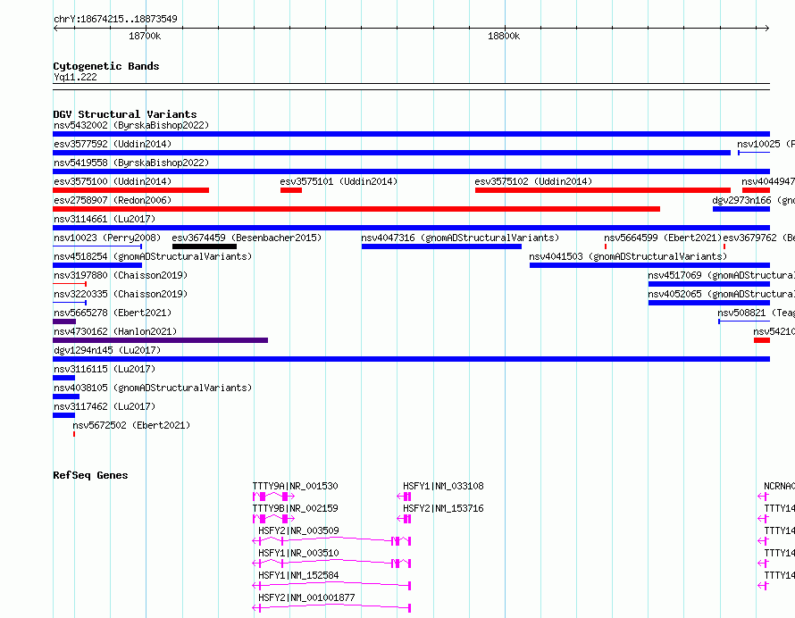Screen dimensions: 795x618
Task: Select variant dgv1294n145 (Lu2017) label
Action: click(107, 350)
